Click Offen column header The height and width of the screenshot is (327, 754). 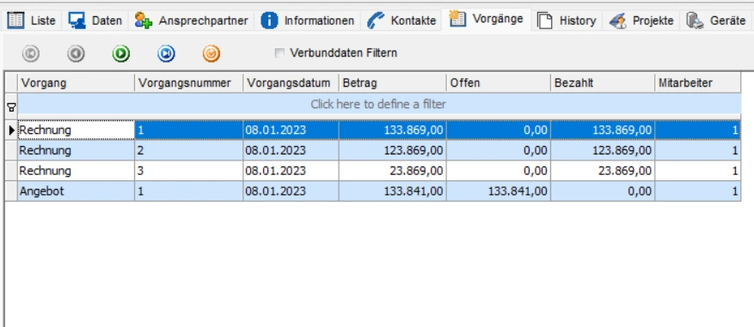pos(498,83)
